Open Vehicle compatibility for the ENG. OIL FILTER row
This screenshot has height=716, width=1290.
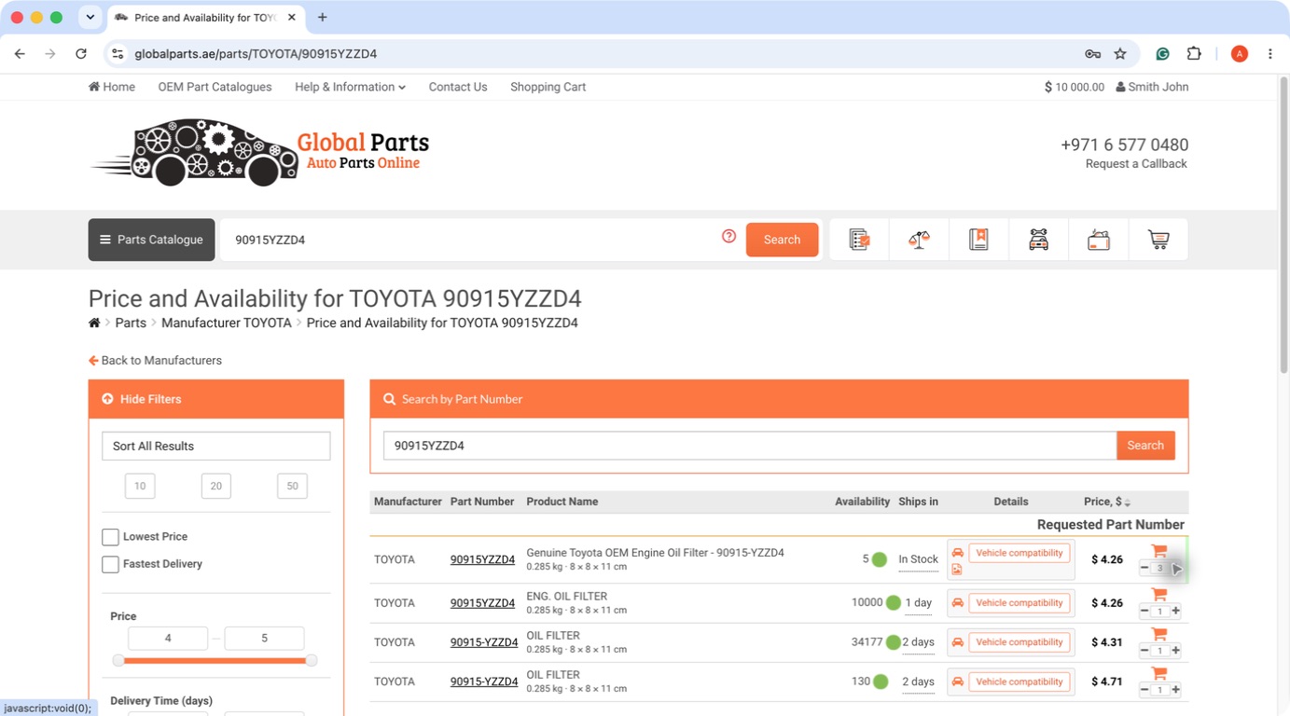click(1020, 603)
